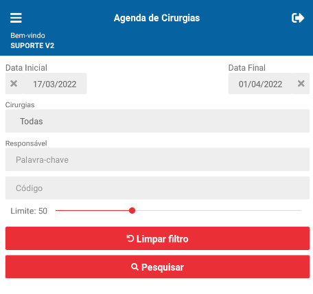This screenshot has width=313, height=294.
Task: Open the Data Final date picker
Action: point(260,84)
